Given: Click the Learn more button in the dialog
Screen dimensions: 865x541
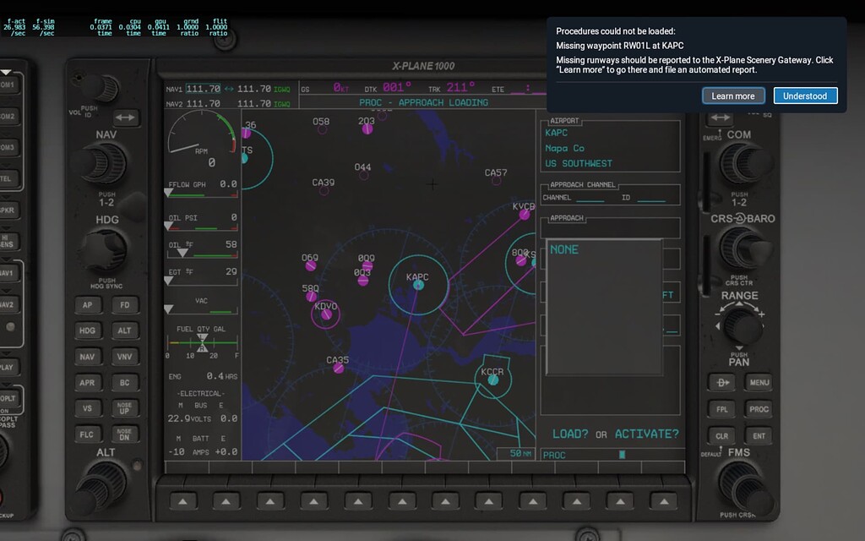Looking at the screenshot, I should point(733,96).
